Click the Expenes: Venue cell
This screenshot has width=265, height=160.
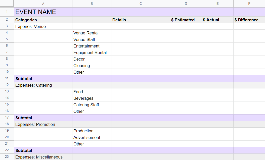coord(43,26)
